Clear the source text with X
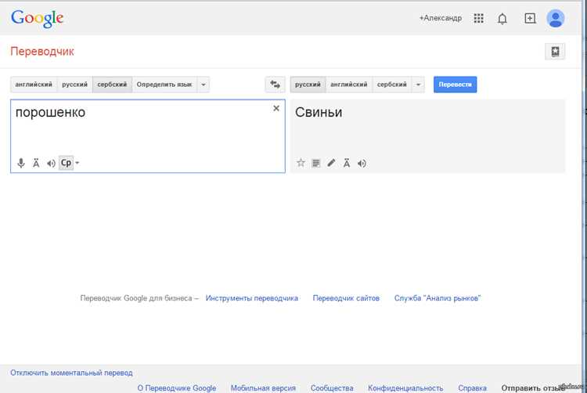Viewport: 587px width, 393px height. 276,108
